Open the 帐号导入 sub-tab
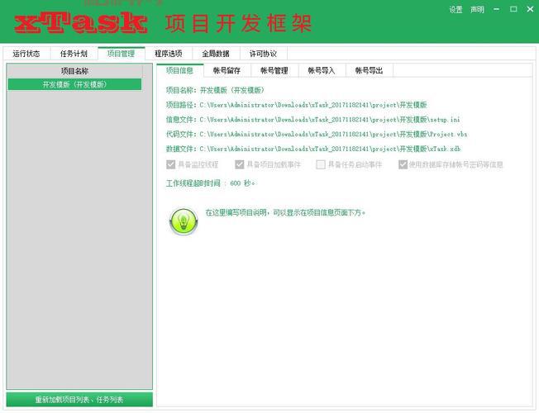The height and width of the screenshot is (413, 539). click(x=322, y=70)
